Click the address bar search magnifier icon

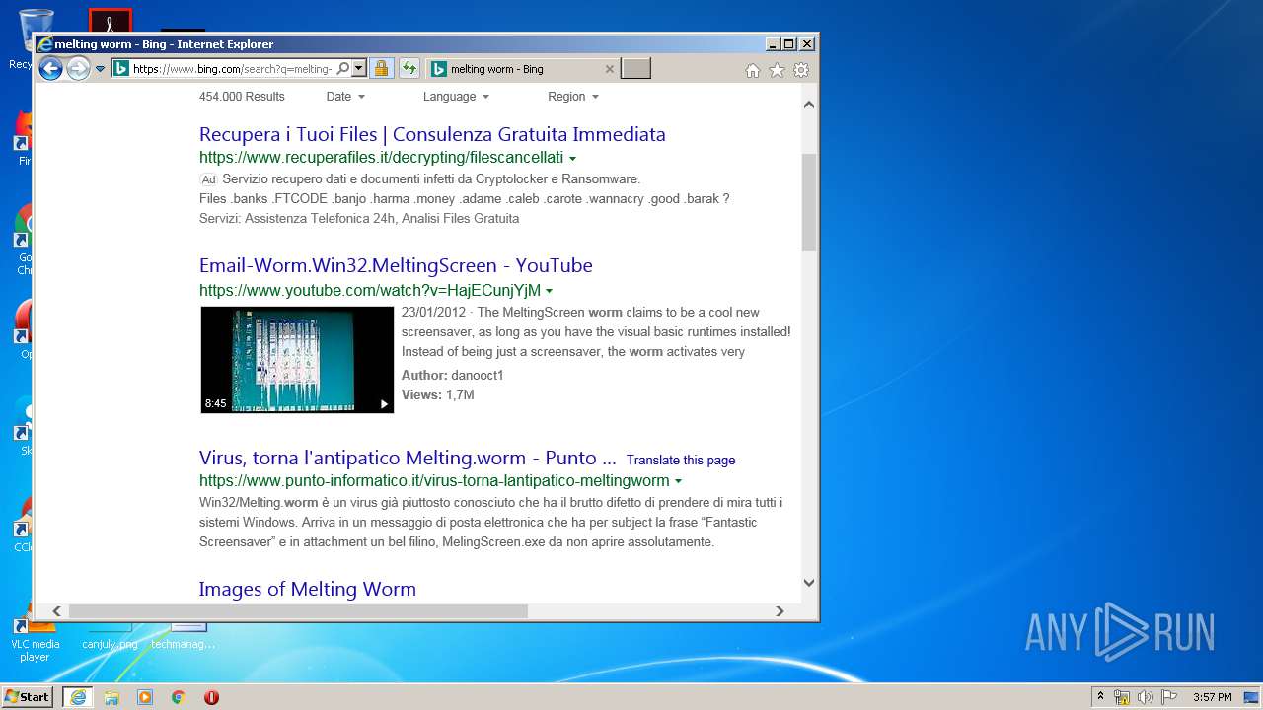coord(342,69)
